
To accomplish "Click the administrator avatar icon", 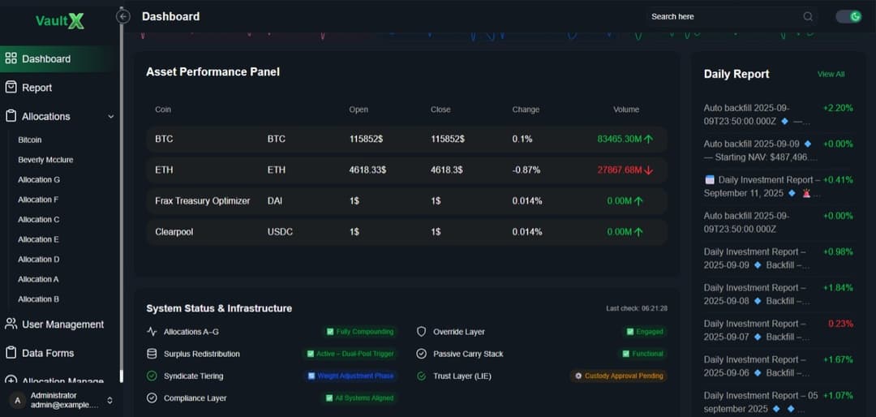I will coord(18,400).
